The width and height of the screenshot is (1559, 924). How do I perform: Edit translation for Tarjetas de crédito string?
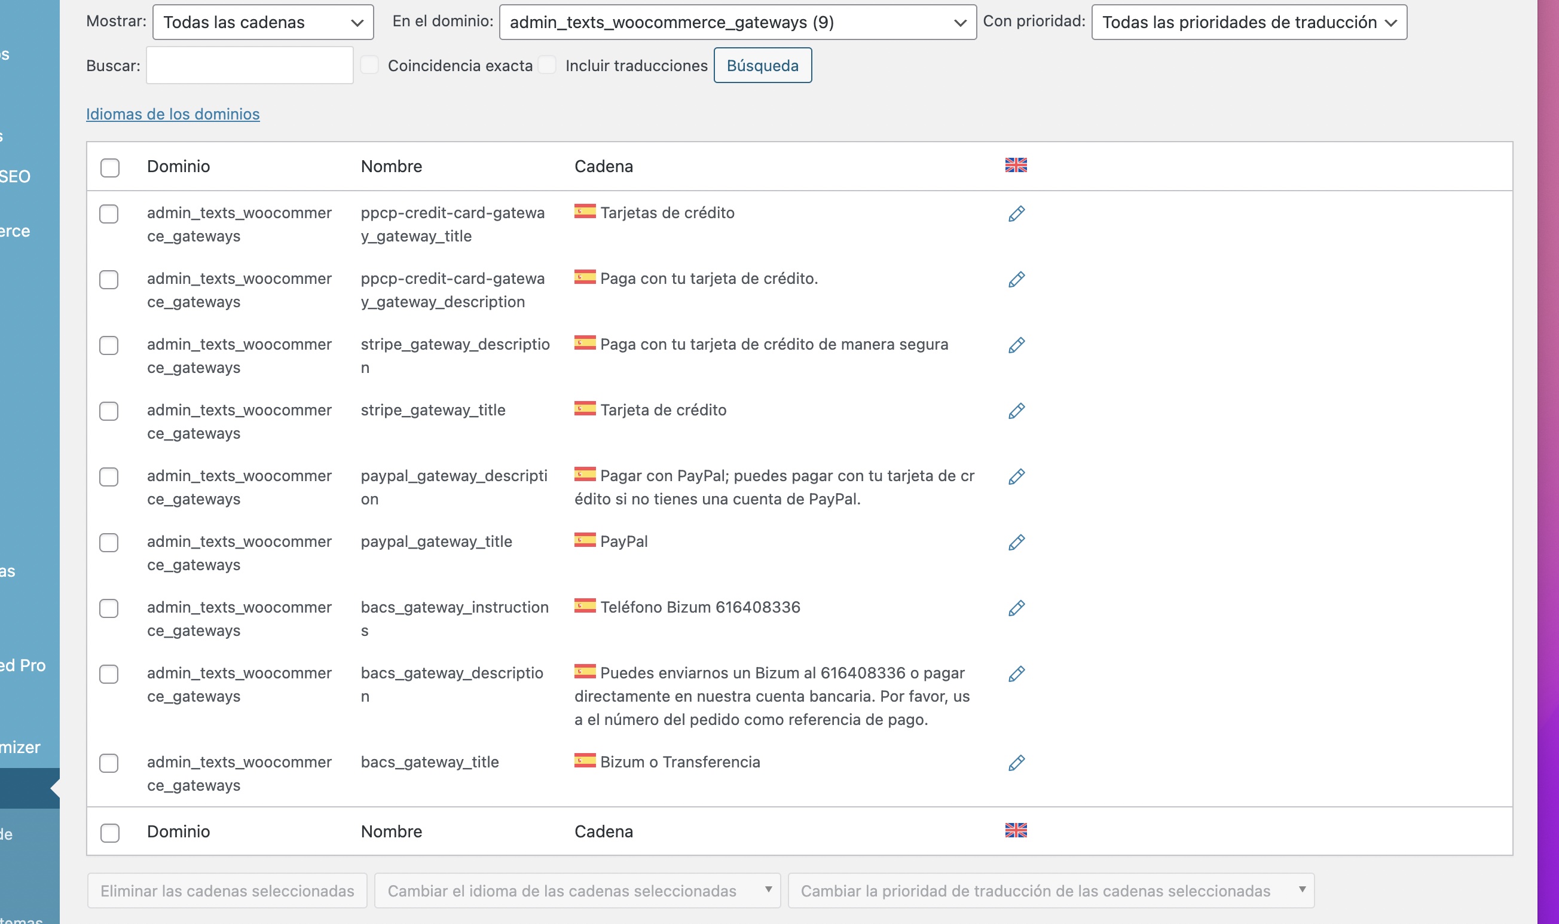click(x=1016, y=213)
